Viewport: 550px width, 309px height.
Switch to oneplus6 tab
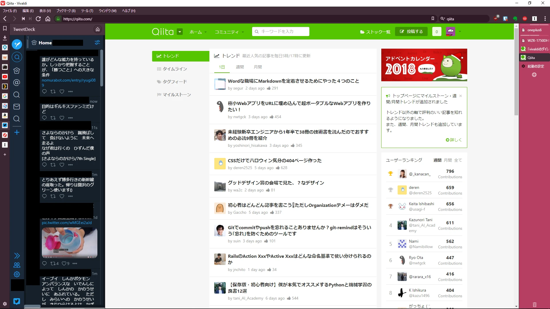534,30
